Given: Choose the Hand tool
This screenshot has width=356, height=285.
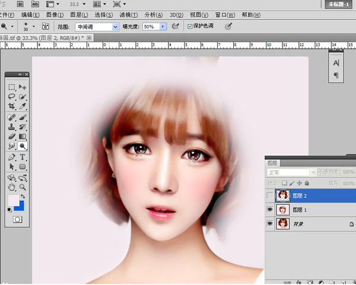Looking at the screenshot, I should coord(12,186).
